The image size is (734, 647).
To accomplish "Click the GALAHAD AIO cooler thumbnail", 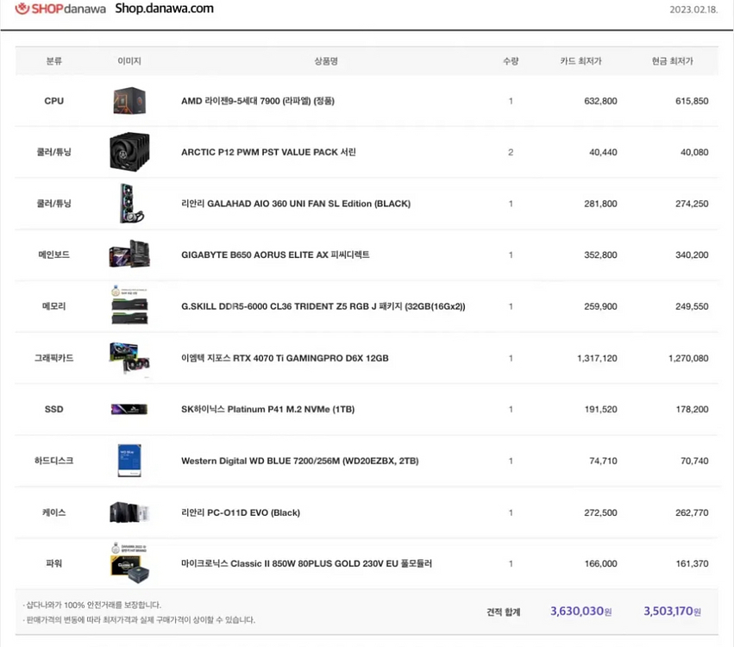I will (131, 204).
